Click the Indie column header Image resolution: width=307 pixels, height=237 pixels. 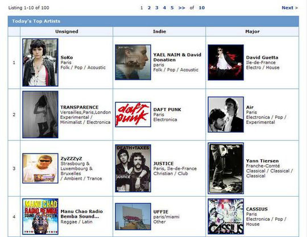[x=159, y=31]
